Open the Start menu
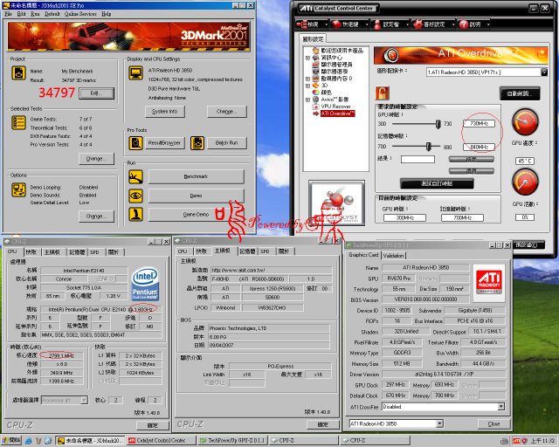This screenshot has height=447, width=559. coord(11,441)
